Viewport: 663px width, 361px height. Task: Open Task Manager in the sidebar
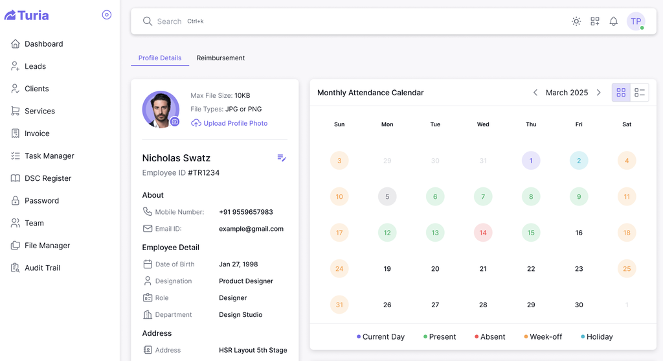click(42, 156)
